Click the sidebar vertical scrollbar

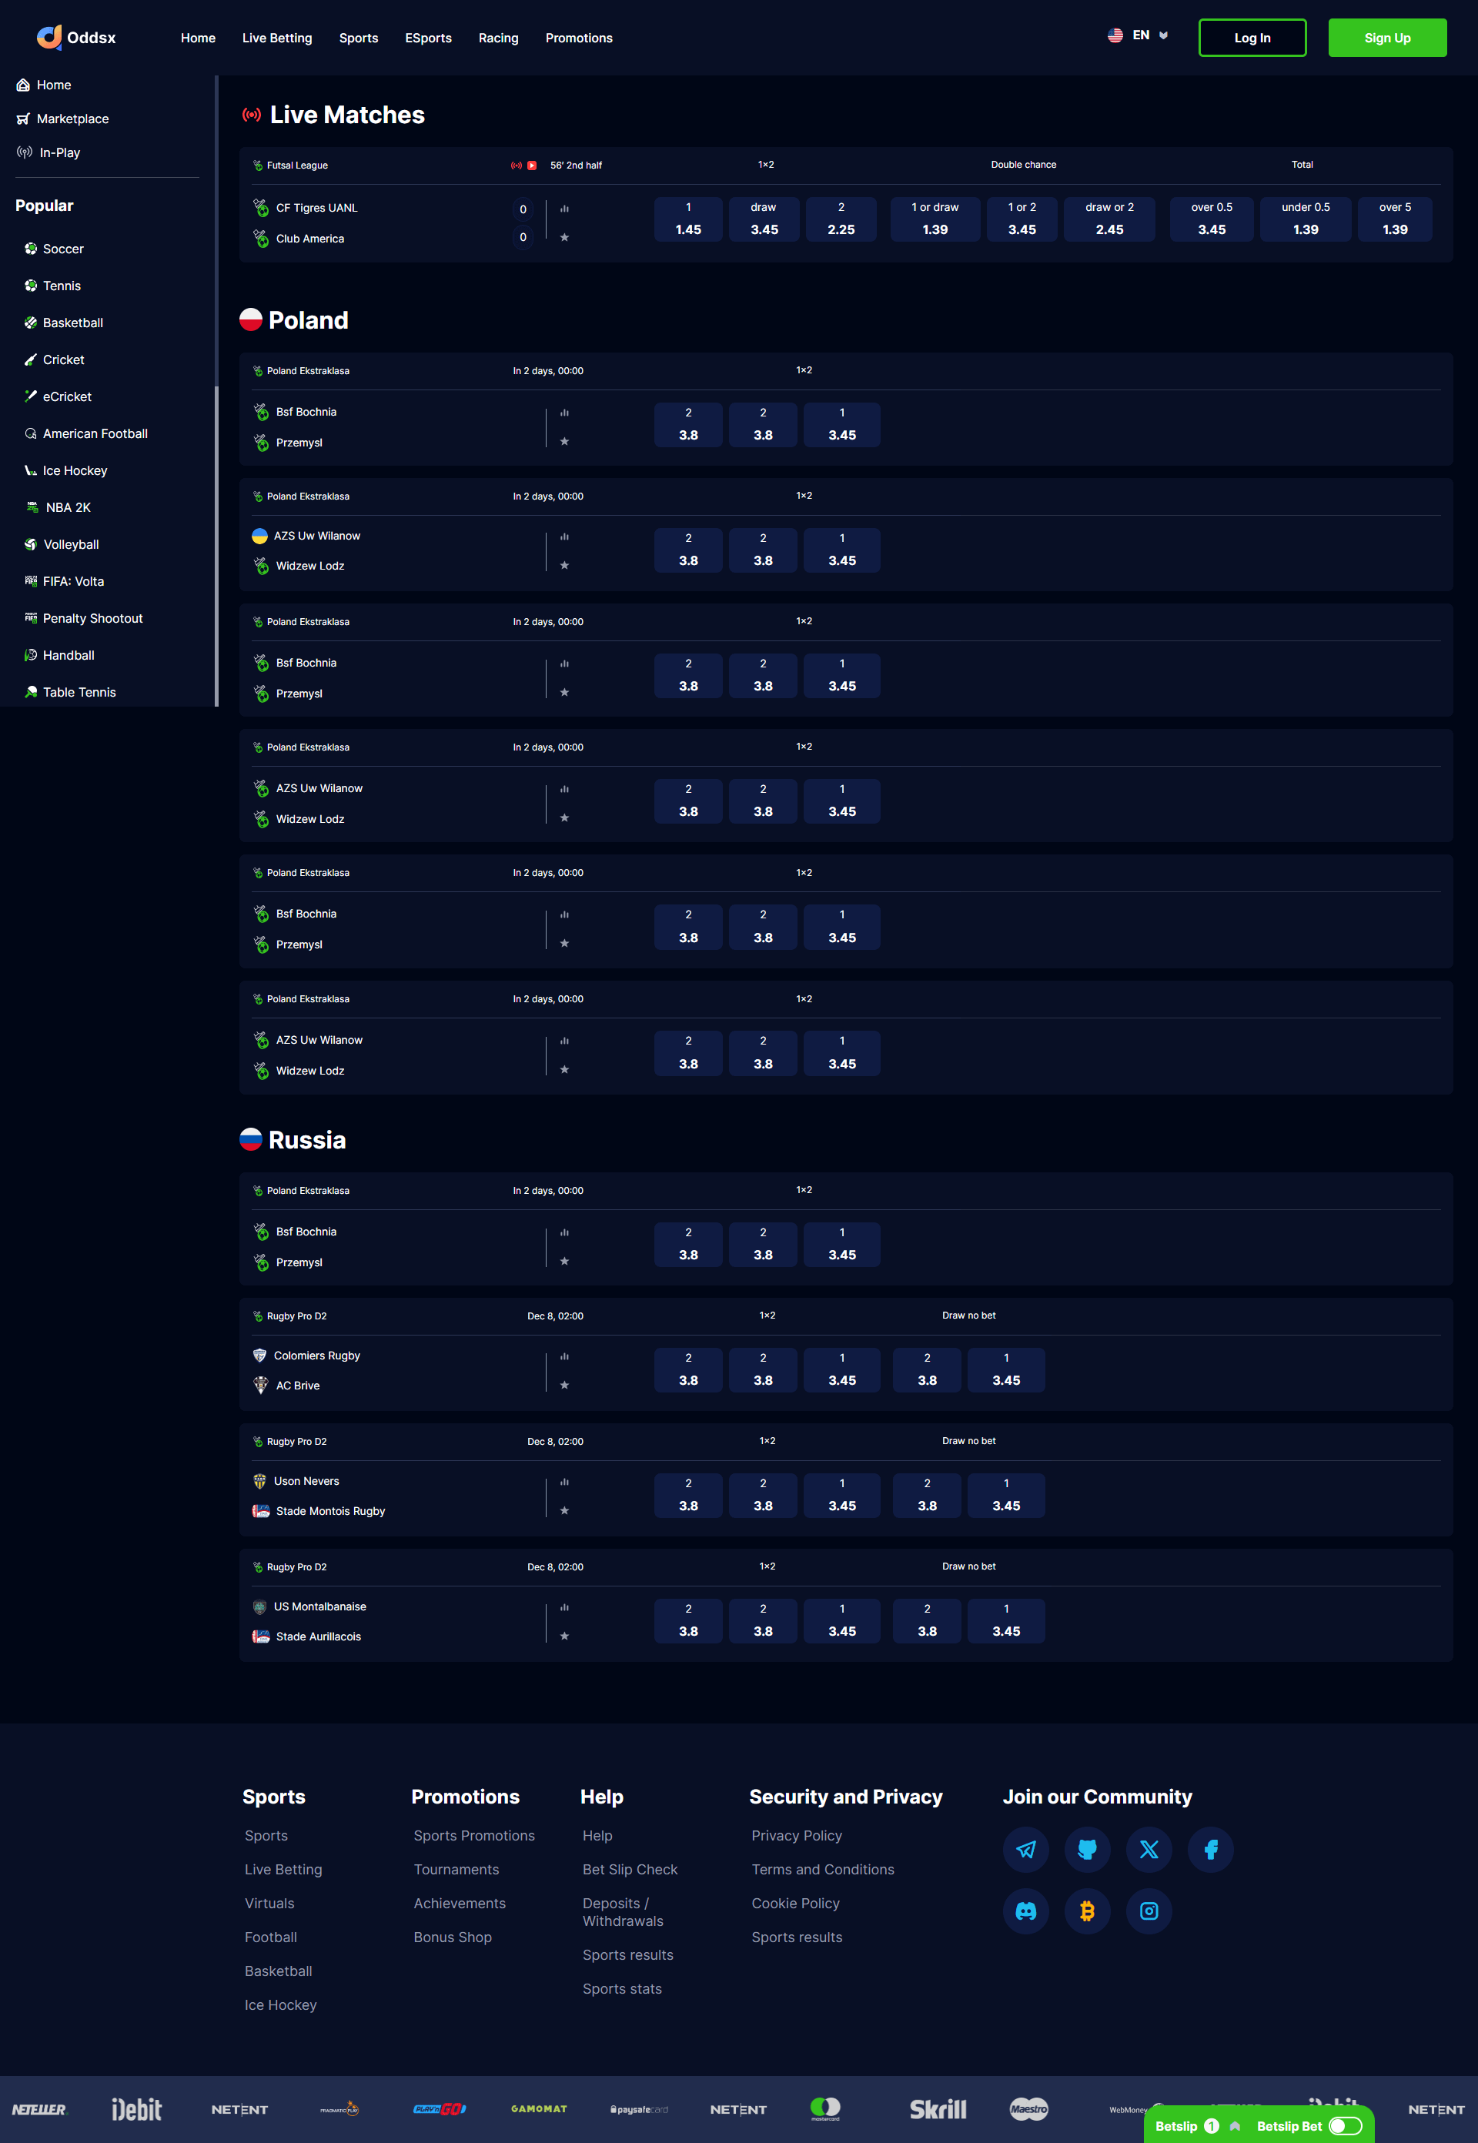[x=217, y=547]
